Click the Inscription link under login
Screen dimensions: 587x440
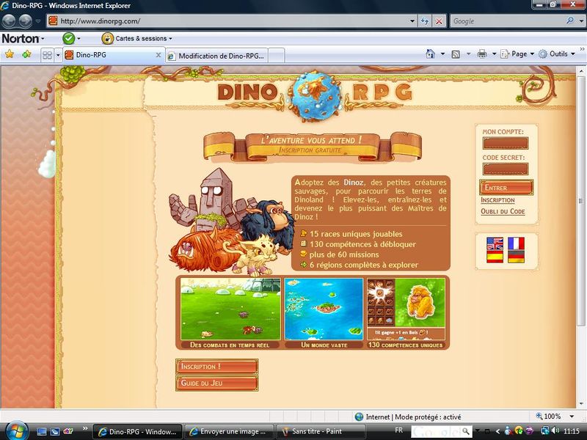click(x=497, y=200)
